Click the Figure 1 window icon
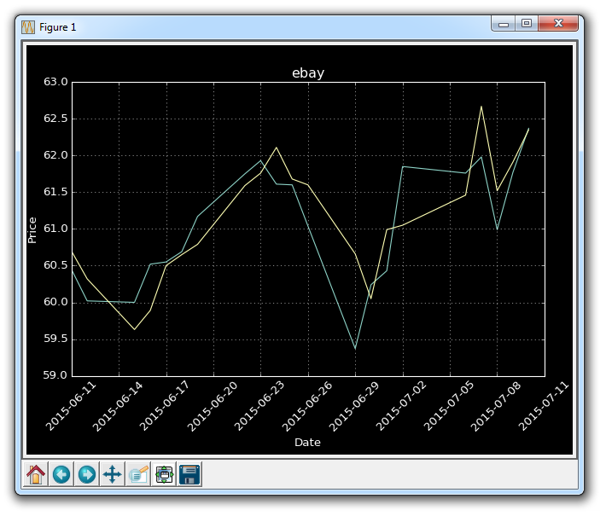 28,26
